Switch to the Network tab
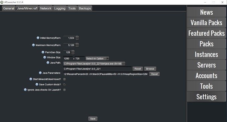The image size is (227, 122). click(46, 8)
